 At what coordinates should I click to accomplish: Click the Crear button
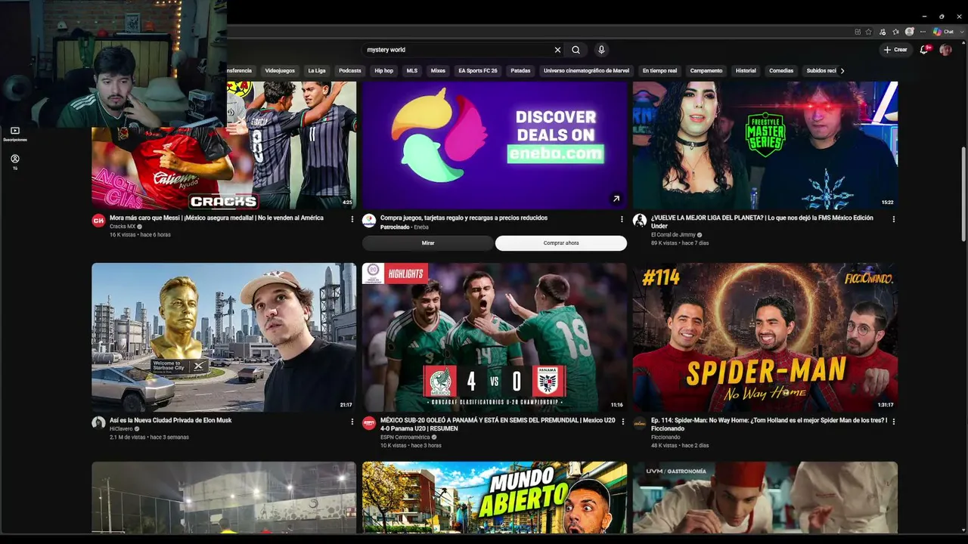click(895, 50)
